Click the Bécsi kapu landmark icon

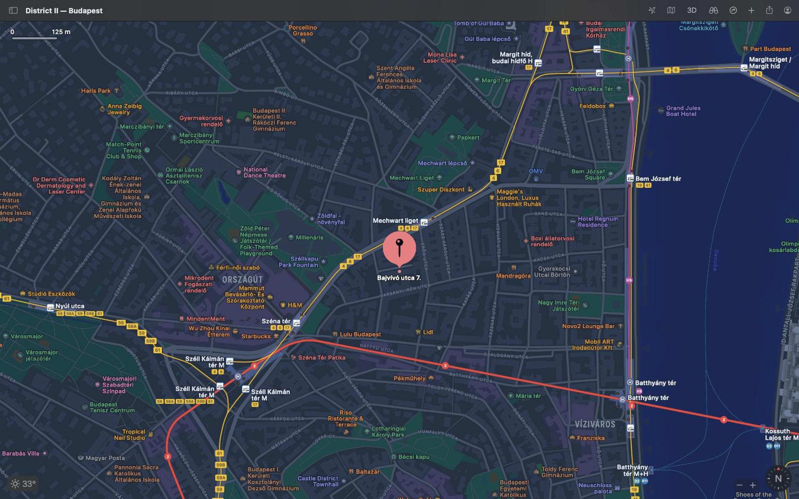394,457
